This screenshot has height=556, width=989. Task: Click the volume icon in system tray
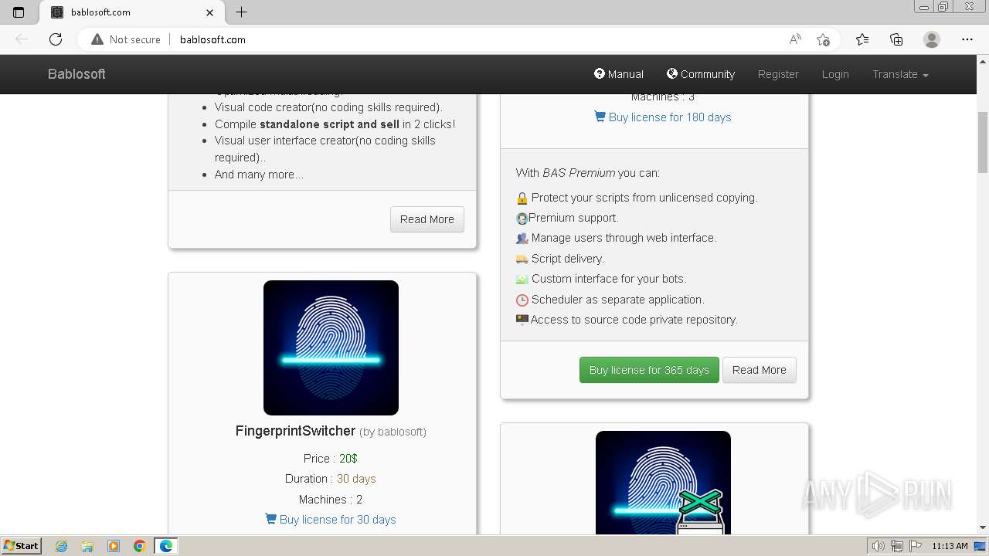tap(878, 546)
